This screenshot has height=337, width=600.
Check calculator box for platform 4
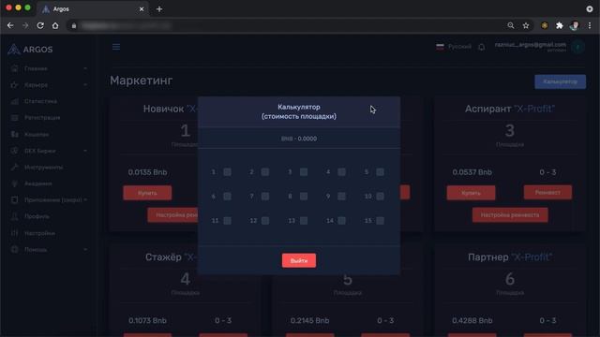tap(341, 172)
